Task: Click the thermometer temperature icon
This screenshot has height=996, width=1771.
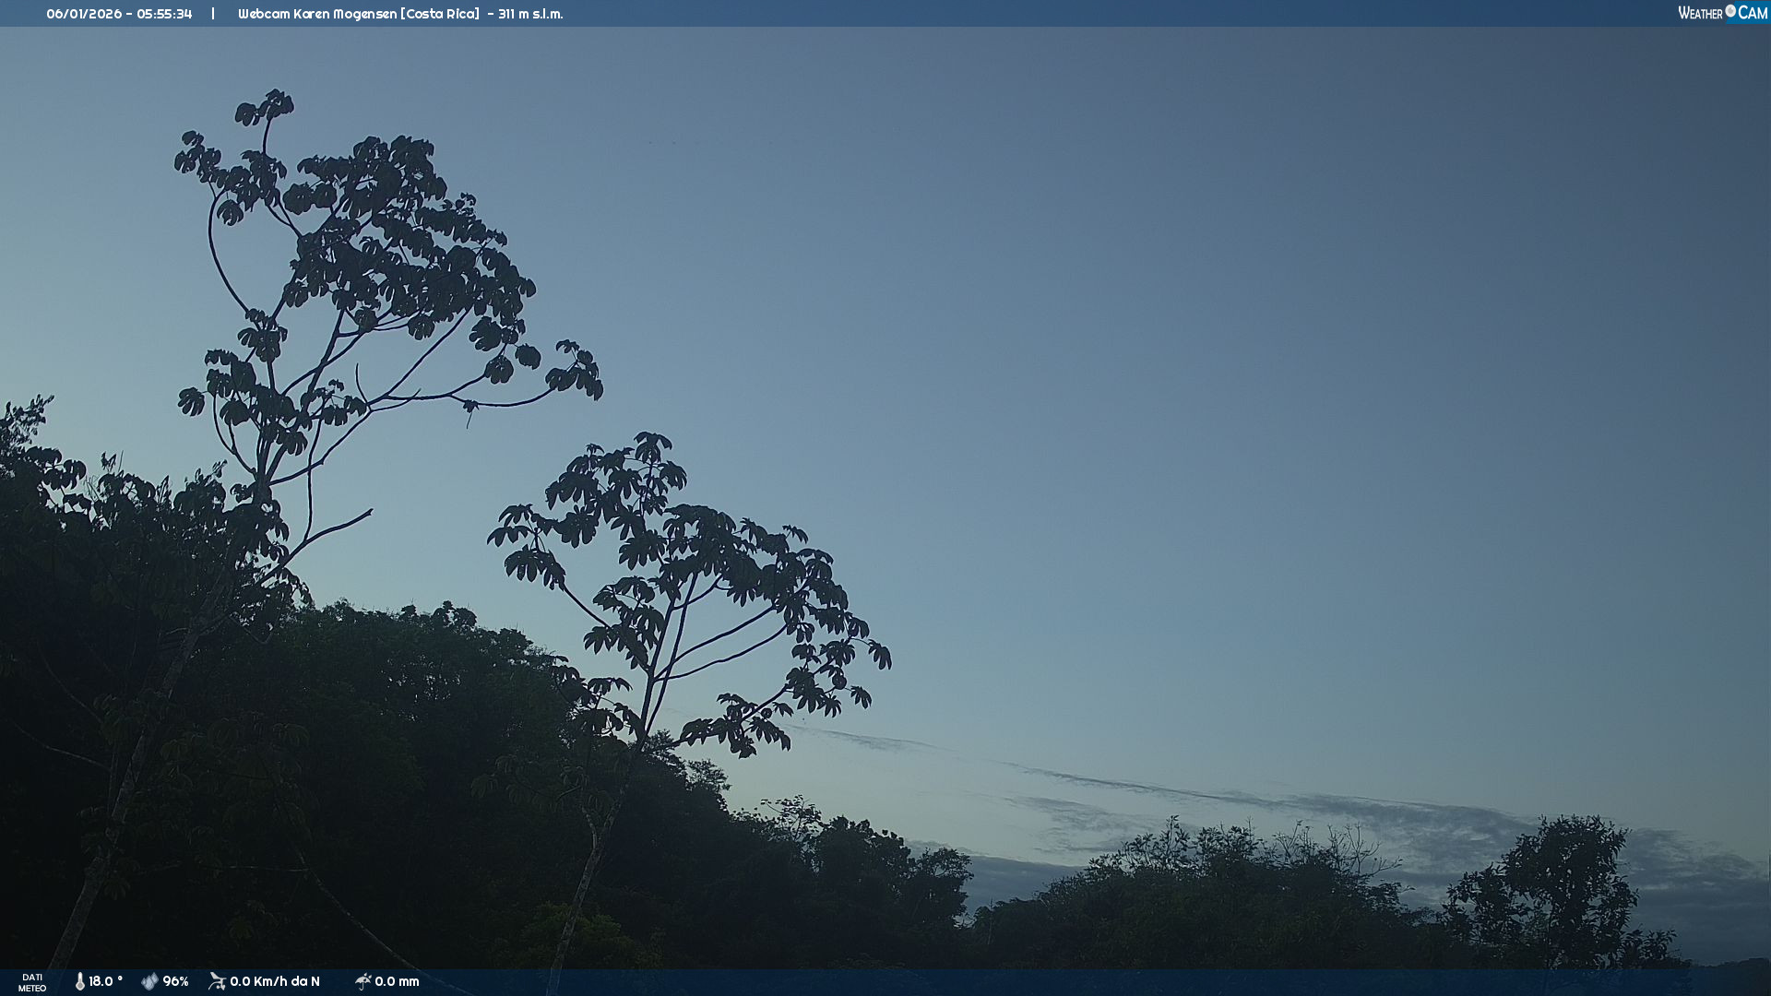Action: [x=80, y=981]
